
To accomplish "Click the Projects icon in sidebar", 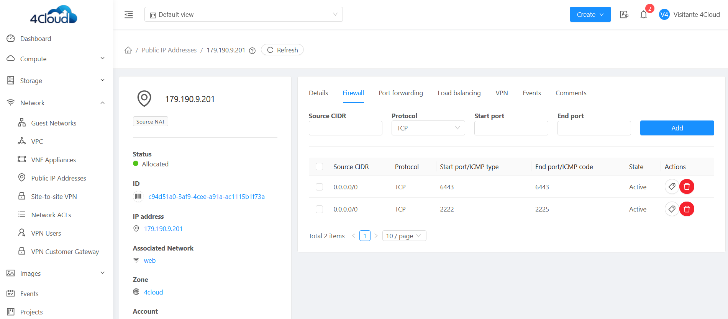I will [11, 312].
